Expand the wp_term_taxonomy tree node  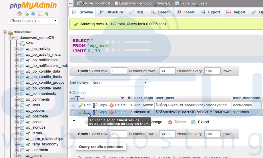tap(17, 145)
